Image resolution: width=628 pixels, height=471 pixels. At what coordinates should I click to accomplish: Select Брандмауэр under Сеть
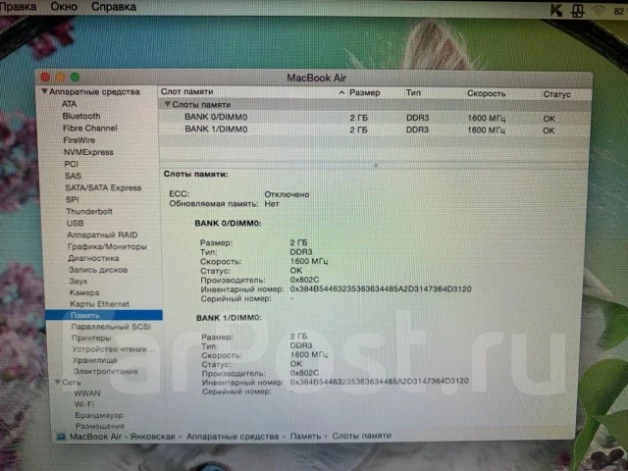[x=99, y=415]
